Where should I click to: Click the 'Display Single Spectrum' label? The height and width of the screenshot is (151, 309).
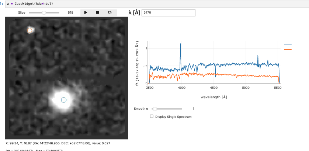[173, 117]
